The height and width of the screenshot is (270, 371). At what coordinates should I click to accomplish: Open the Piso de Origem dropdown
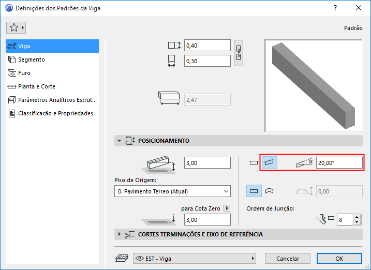click(172, 191)
